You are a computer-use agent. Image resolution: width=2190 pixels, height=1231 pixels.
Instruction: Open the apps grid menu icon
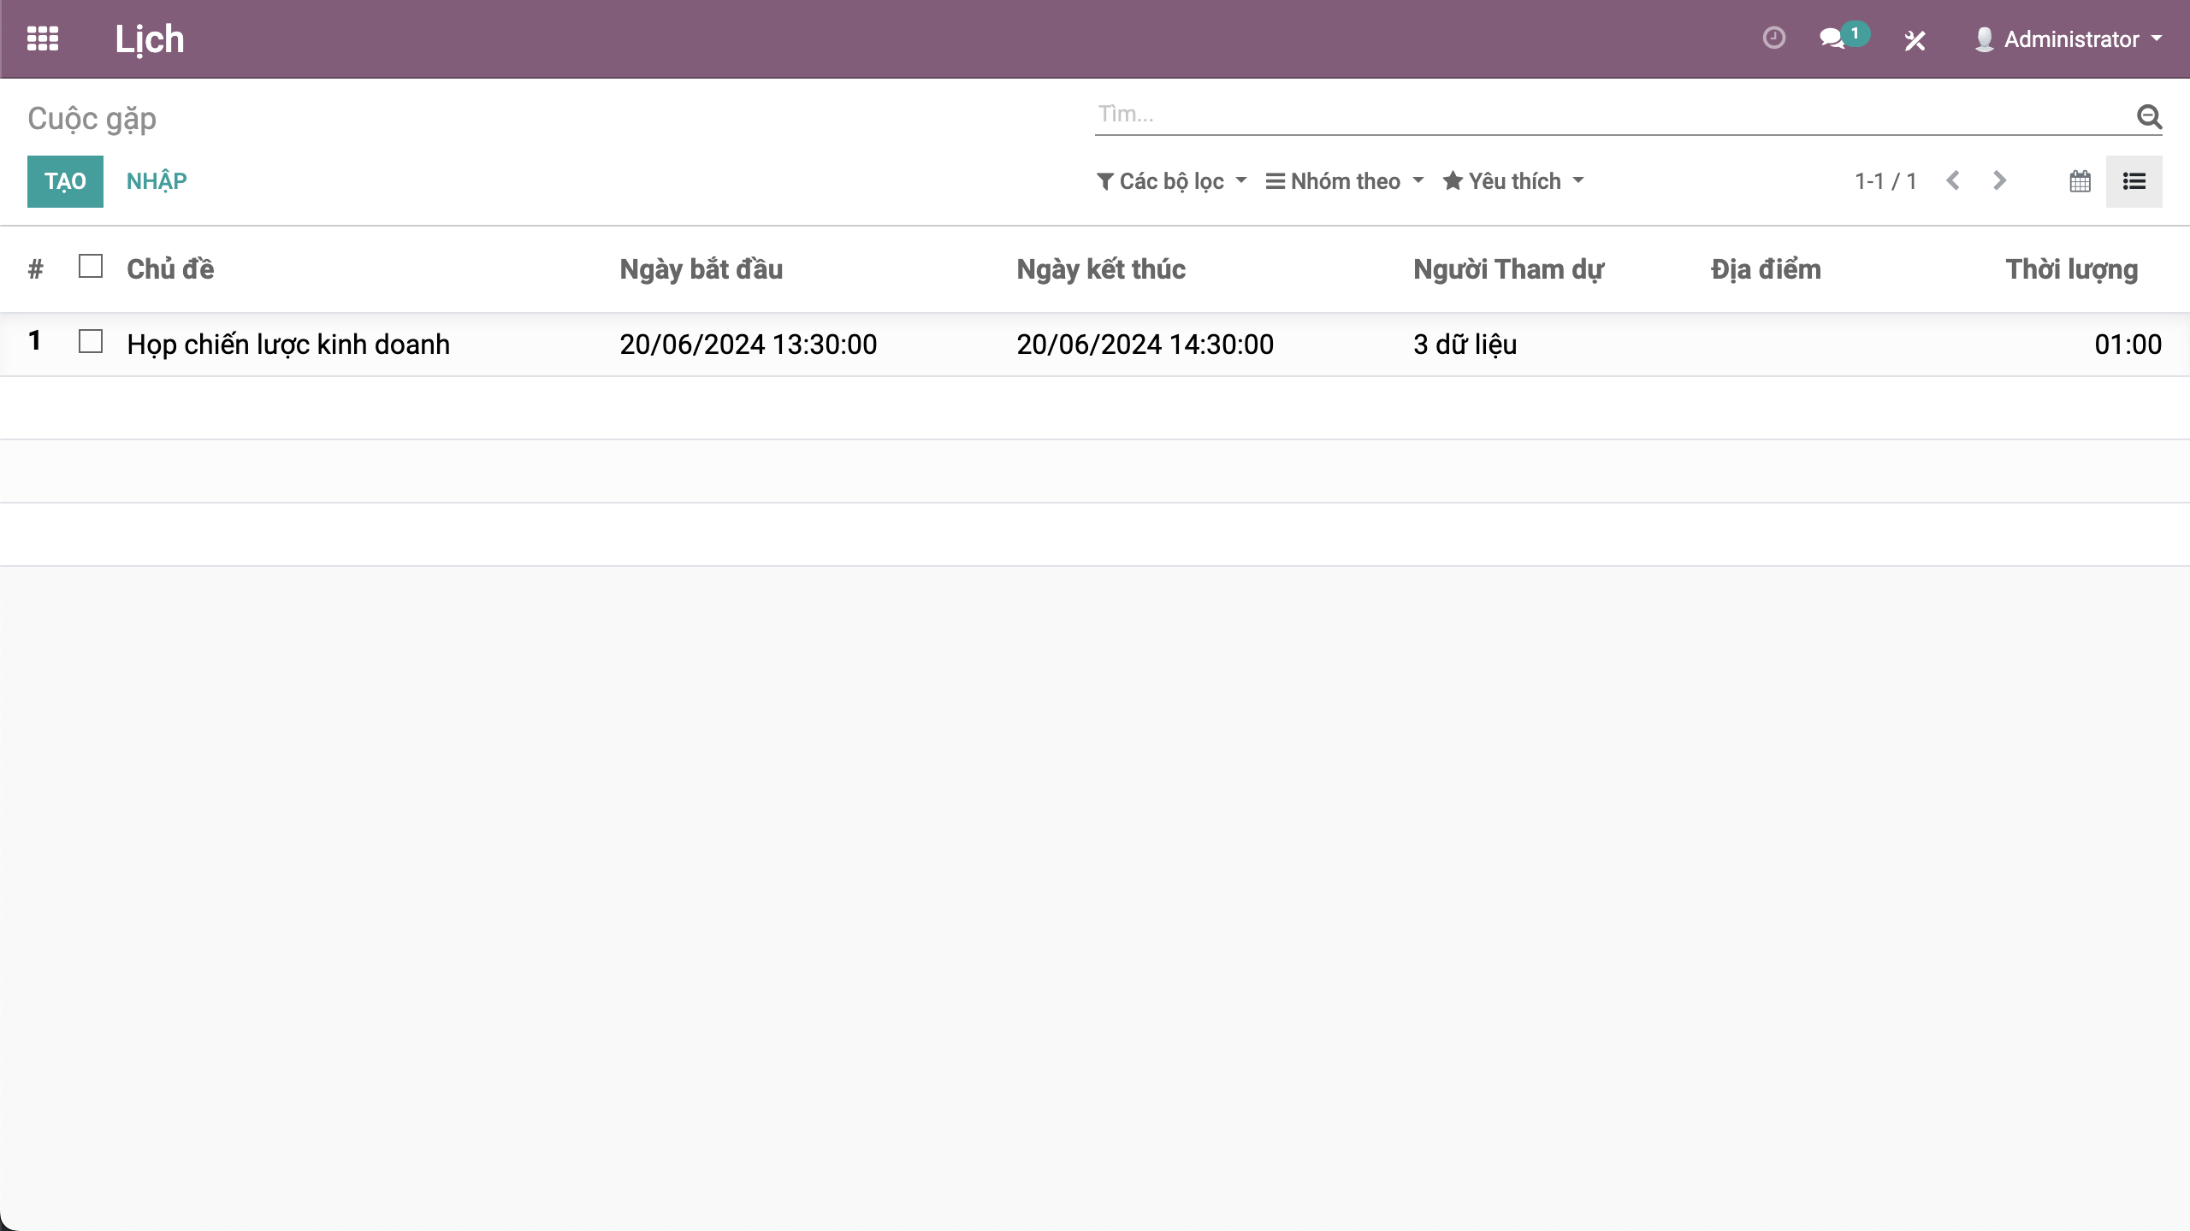tap(42, 38)
